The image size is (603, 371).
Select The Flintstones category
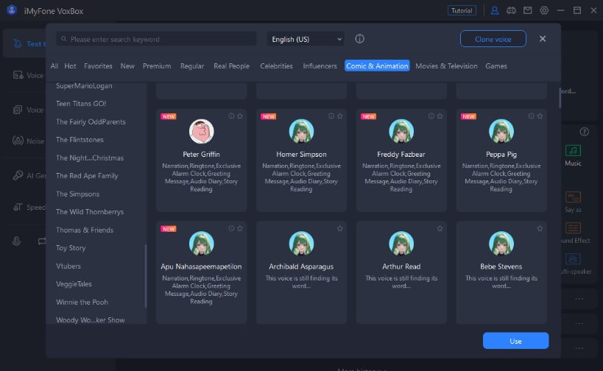click(80, 140)
